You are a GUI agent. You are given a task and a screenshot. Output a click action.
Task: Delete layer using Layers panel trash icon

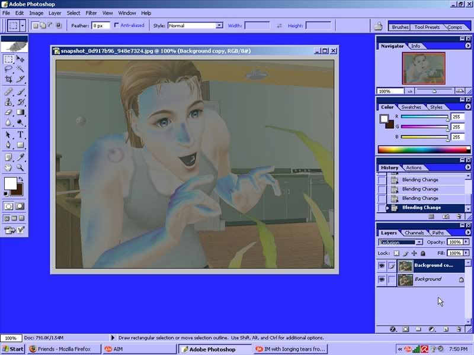pos(459,330)
